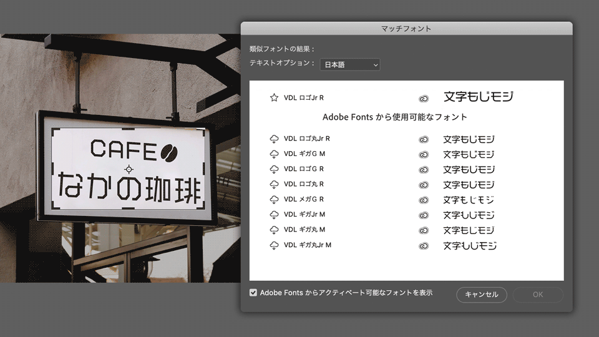Activate VDL ロゴ丸Jr R via cloud download icon
This screenshot has height=337, width=599.
274,139
